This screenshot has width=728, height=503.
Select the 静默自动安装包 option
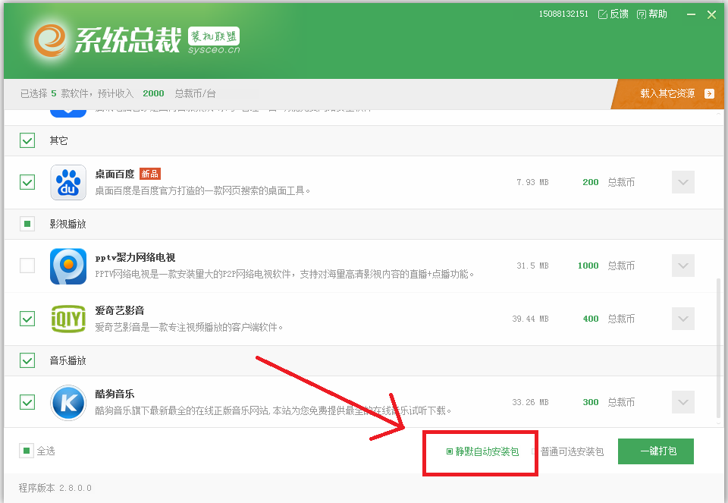(x=482, y=451)
